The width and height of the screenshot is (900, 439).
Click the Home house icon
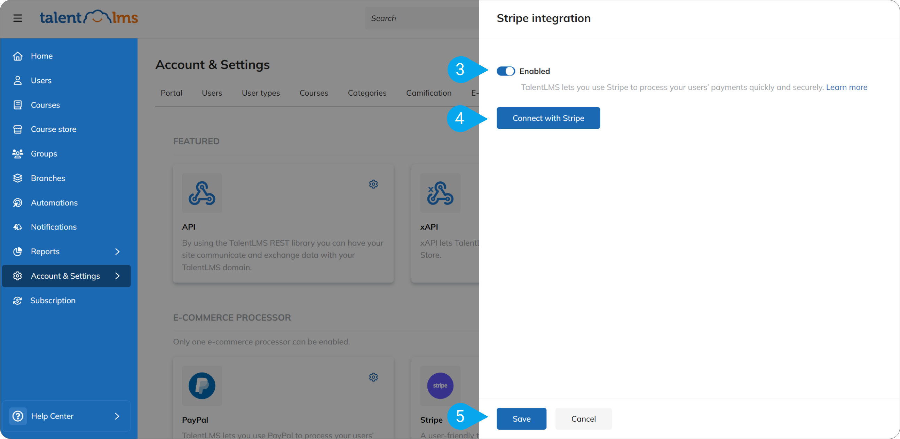point(17,56)
